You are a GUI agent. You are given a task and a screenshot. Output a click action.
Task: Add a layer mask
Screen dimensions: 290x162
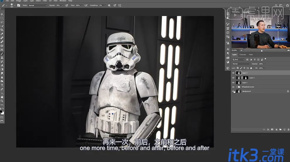click(x=272, y=130)
